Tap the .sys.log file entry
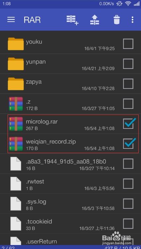 70,204
